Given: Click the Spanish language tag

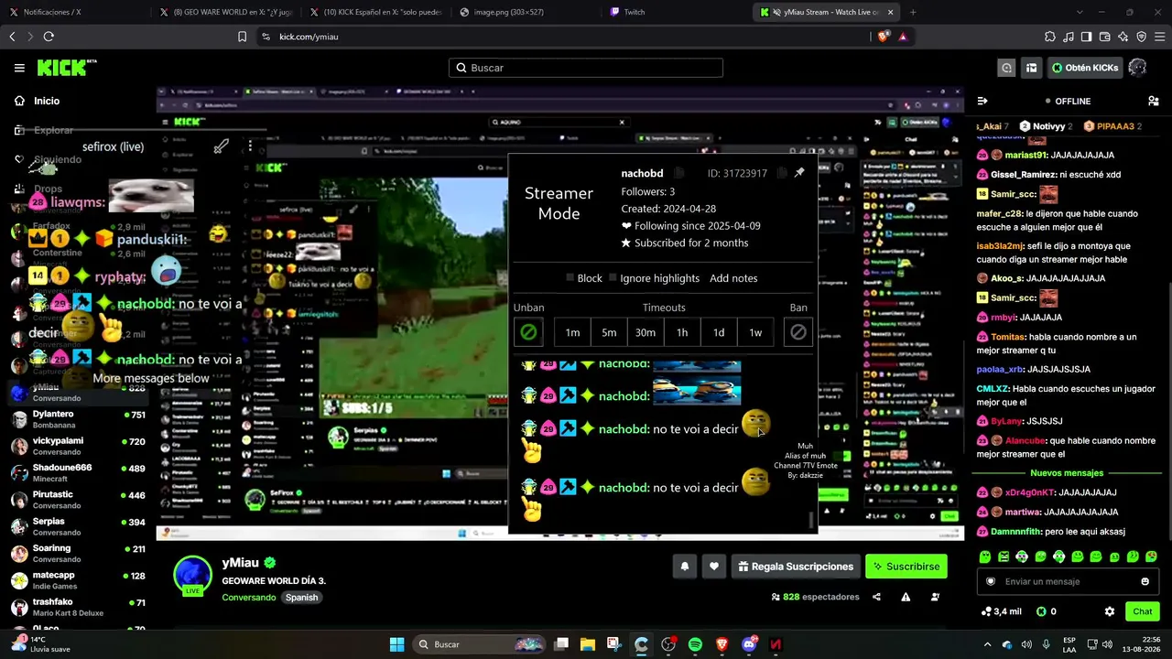Looking at the screenshot, I should point(301,598).
